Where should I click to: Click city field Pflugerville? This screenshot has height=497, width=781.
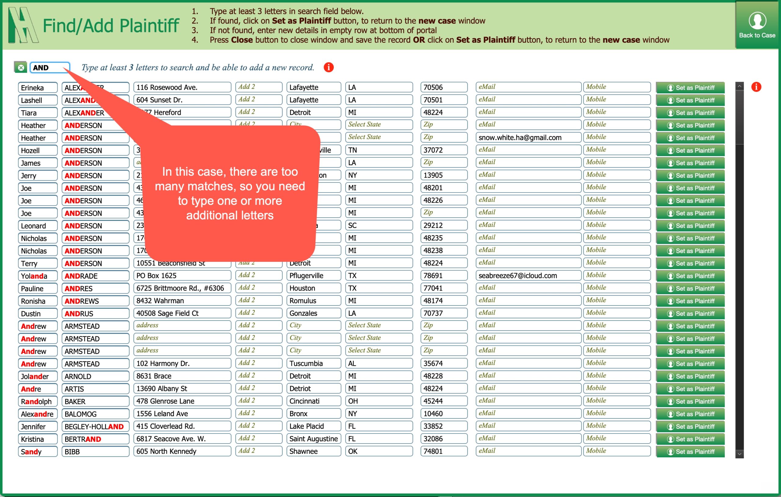point(314,276)
